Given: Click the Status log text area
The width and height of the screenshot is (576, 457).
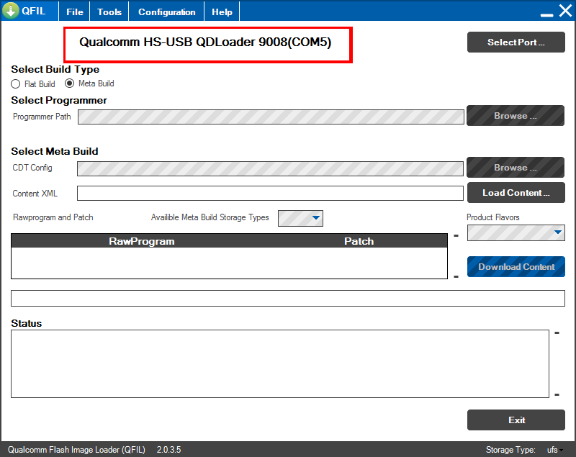Looking at the screenshot, I should (280, 363).
